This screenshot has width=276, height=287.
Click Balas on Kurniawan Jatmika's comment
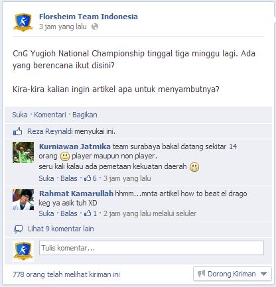click(69, 178)
